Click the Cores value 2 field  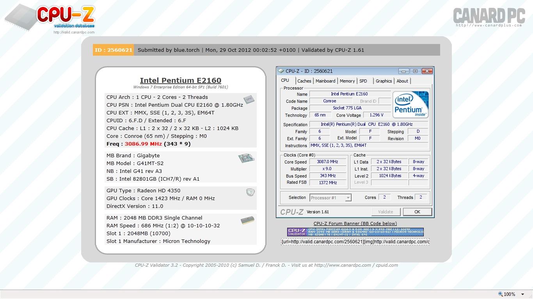coord(384,197)
